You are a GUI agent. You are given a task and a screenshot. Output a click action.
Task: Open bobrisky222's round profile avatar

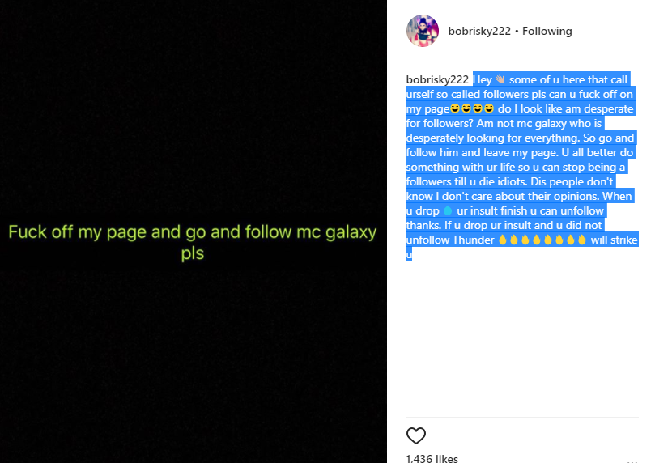[x=423, y=31]
